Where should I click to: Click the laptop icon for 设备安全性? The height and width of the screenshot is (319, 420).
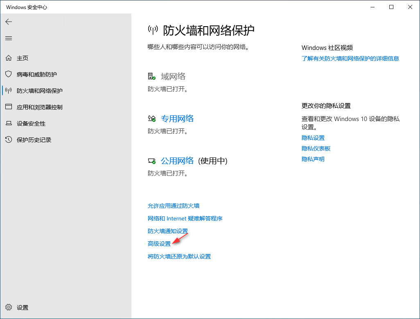point(9,123)
